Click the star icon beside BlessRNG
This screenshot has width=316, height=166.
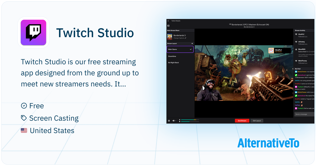pyautogui.click(x=296, y=49)
